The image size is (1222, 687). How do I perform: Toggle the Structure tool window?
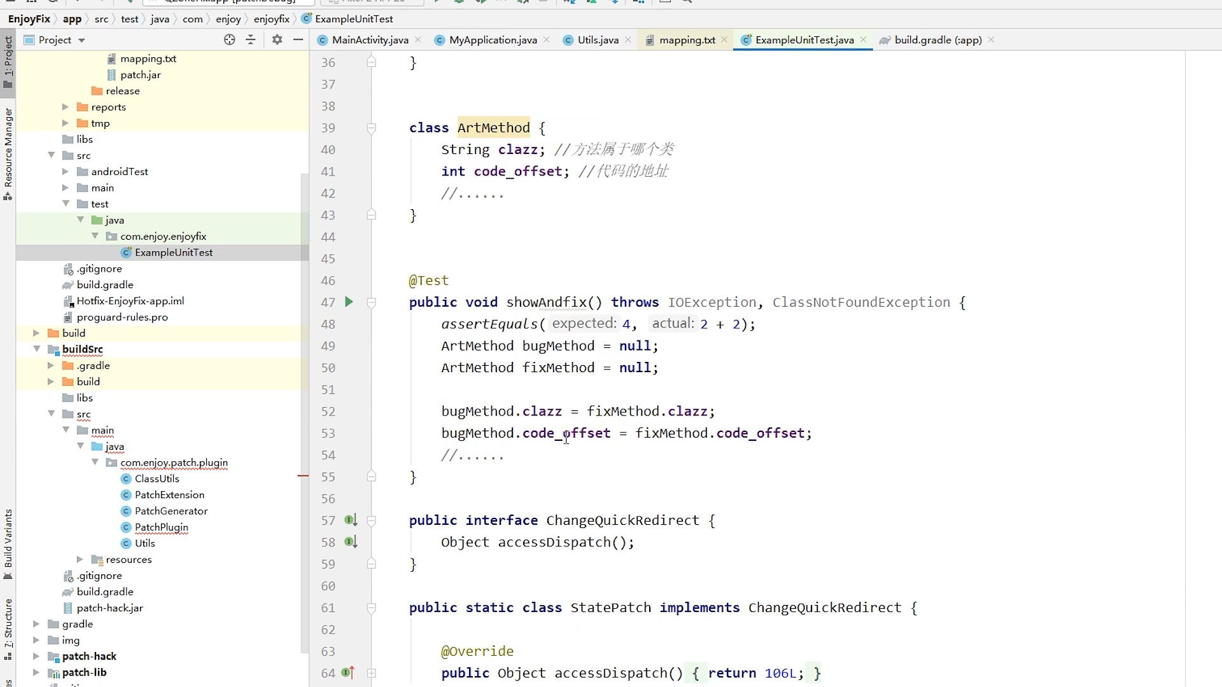click(x=8, y=628)
